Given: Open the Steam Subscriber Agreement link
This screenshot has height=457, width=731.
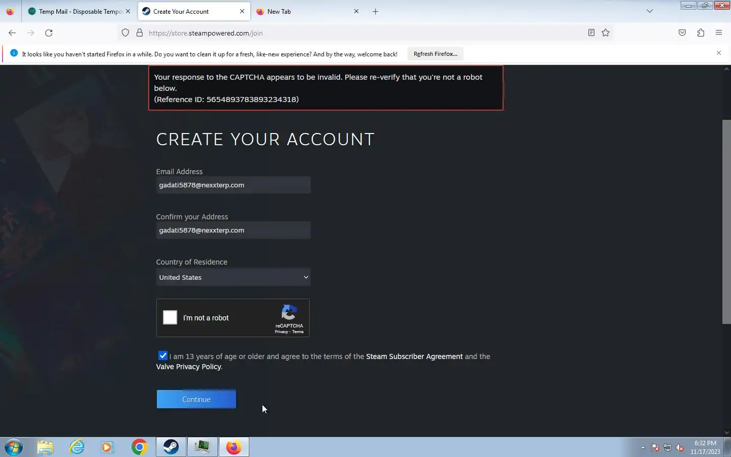Looking at the screenshot, I should 414,356.
